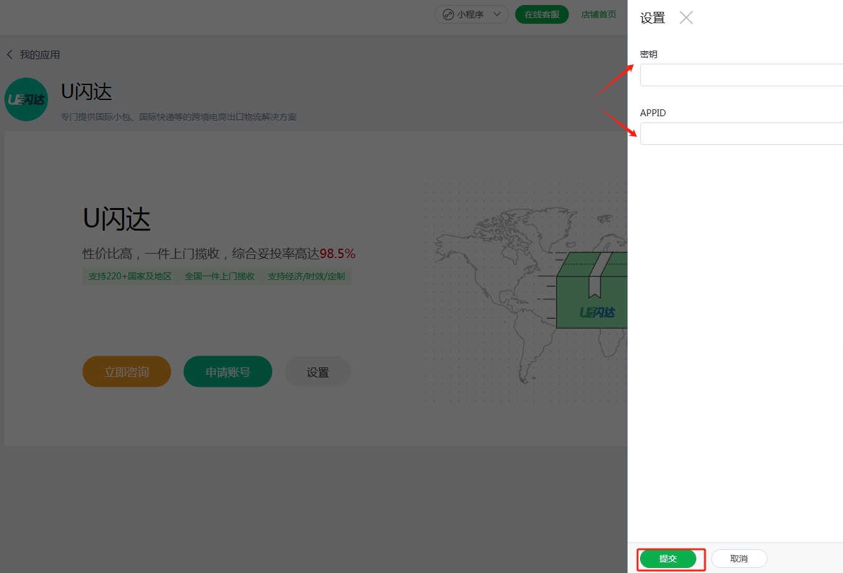Screen dimensions: 843x573
Task: Click the APPID input field
Action: pos(741,134)
